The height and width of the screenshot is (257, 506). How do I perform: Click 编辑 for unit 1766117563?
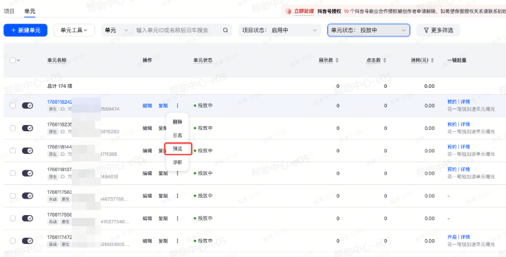point(147,196)
